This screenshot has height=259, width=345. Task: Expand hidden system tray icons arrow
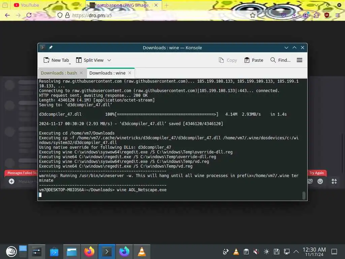point(296,252)
